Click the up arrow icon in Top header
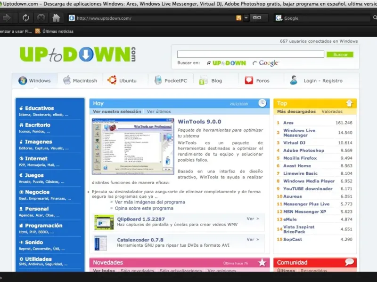377x282 pixels. (x=349, y=103)
